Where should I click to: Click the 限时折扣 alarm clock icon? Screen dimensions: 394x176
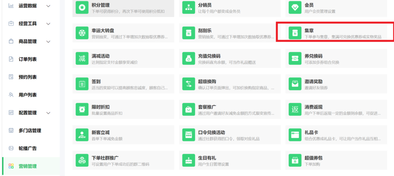82,109
